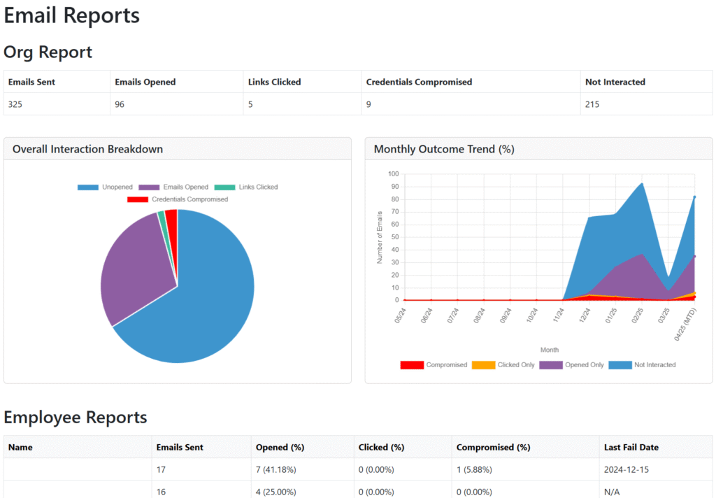The image size is (716, 498).
Task: Toggle the Clicked Only trend series
Action: coord(517,364)
